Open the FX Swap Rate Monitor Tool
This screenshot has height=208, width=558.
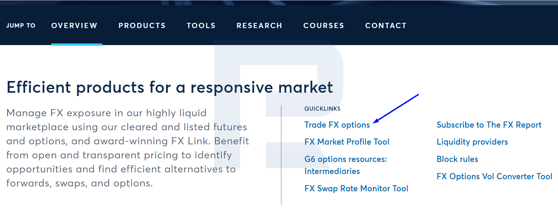point(356,188)
